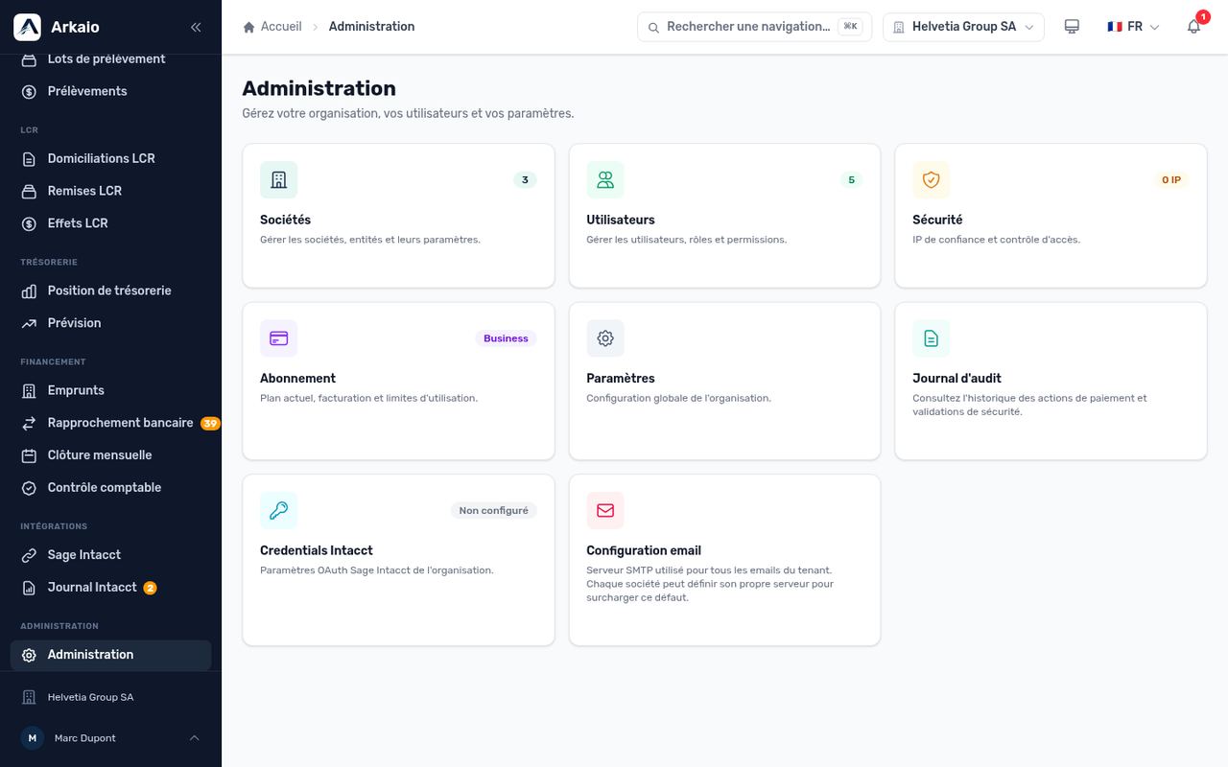Click the home icon in the breadcrumb

click(249, 27)
